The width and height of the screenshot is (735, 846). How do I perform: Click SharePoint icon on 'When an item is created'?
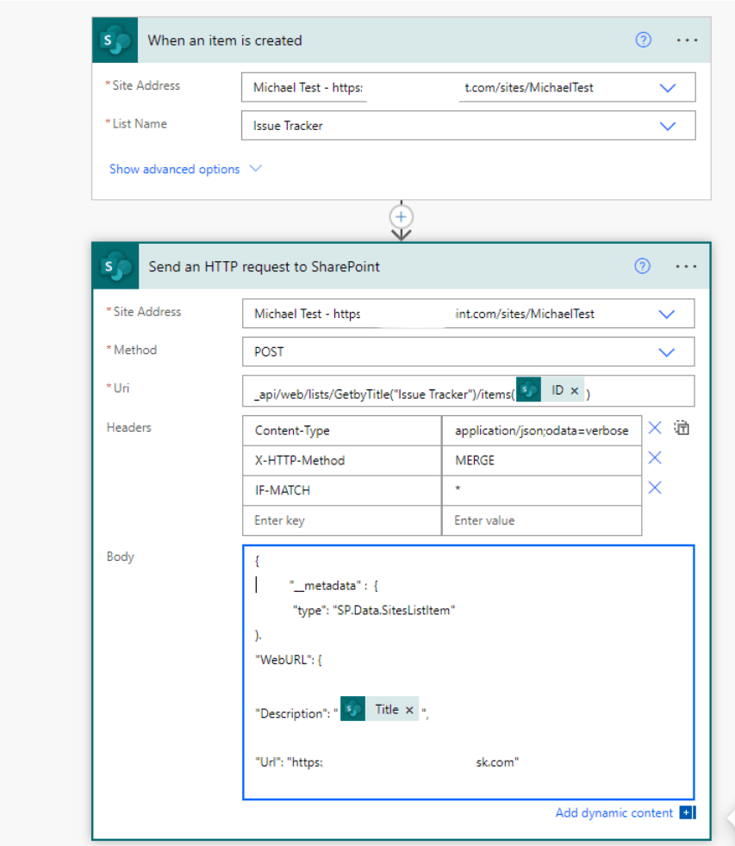click(x=115, y=40)
